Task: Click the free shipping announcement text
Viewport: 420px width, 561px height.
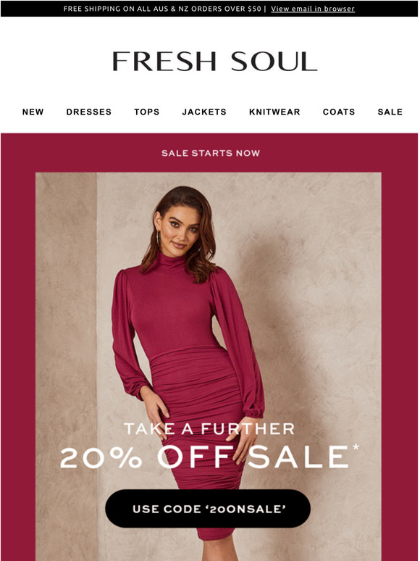Action: [162, 9]
